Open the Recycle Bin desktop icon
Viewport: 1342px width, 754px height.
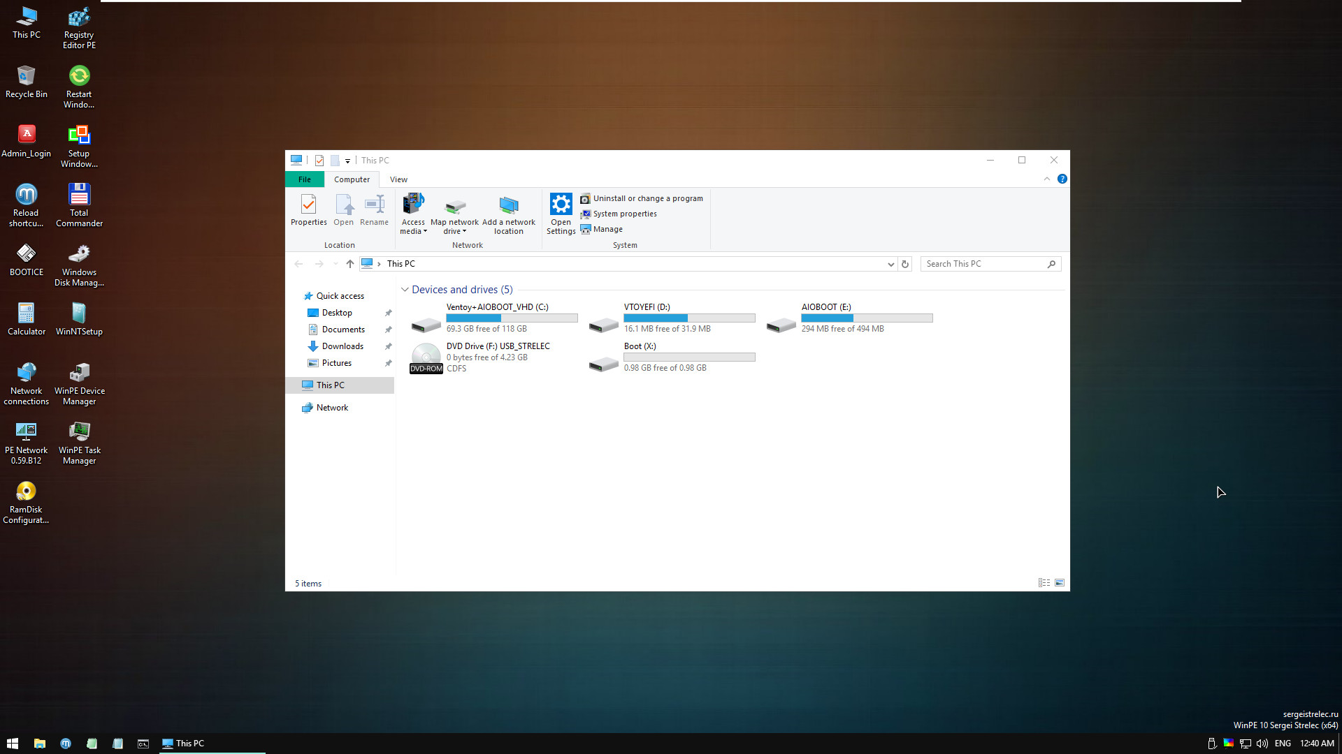(27, 82)
